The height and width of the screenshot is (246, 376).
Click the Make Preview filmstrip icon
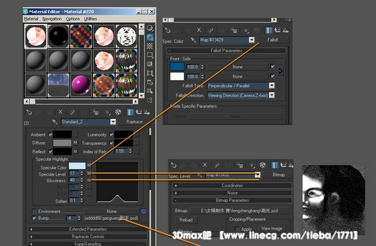click(150, 73)
